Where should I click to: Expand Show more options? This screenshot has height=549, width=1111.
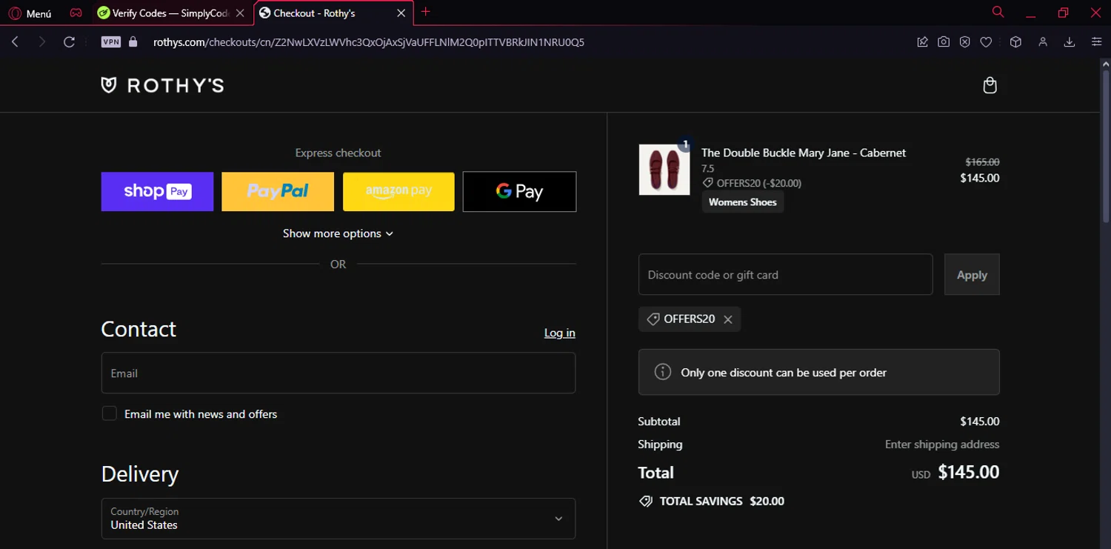(x=338, y=233)
